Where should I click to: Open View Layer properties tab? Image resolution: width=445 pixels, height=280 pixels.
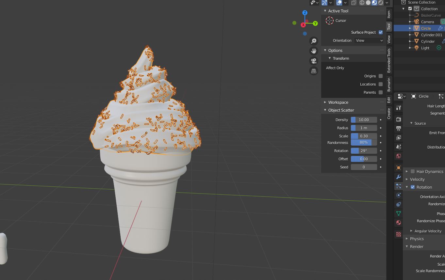click(399, 138)
